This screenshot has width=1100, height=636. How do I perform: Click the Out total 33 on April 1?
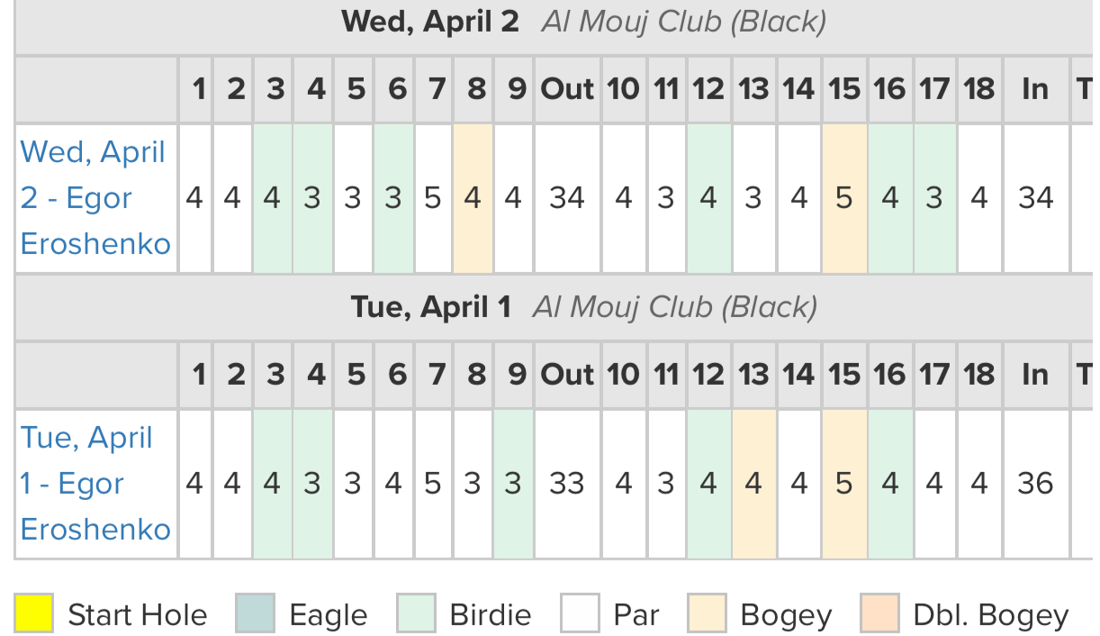click(x=567, y=484)
